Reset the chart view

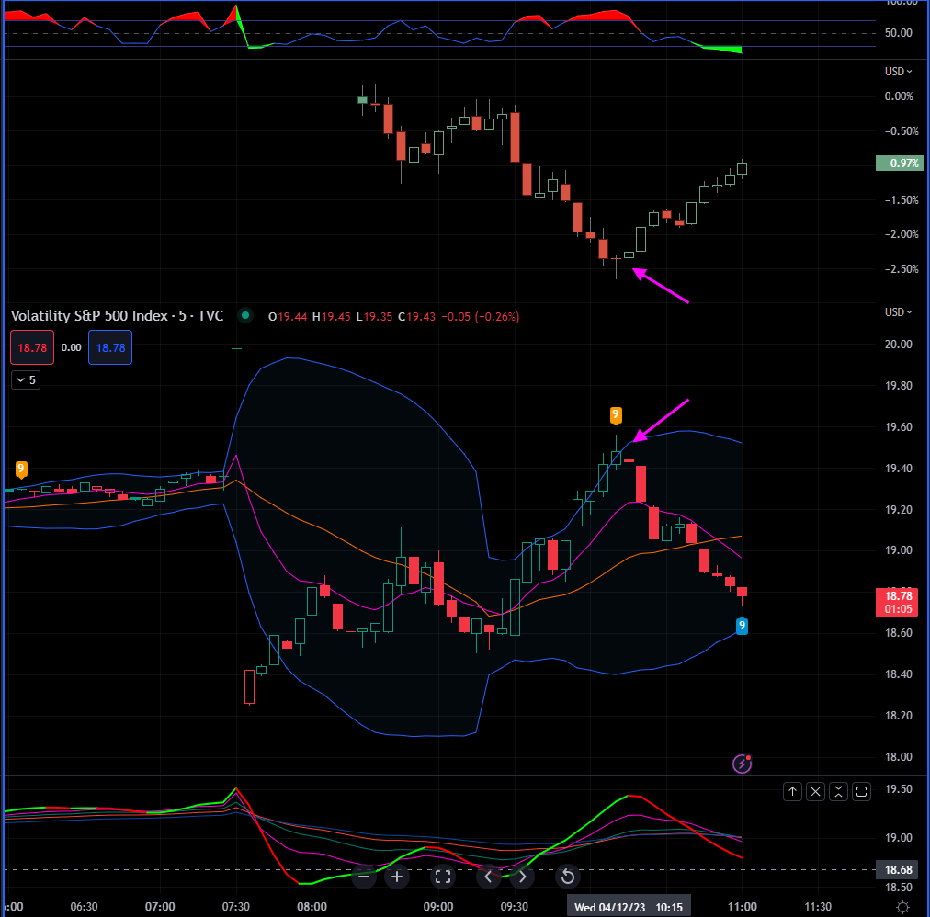pos(567,877)
